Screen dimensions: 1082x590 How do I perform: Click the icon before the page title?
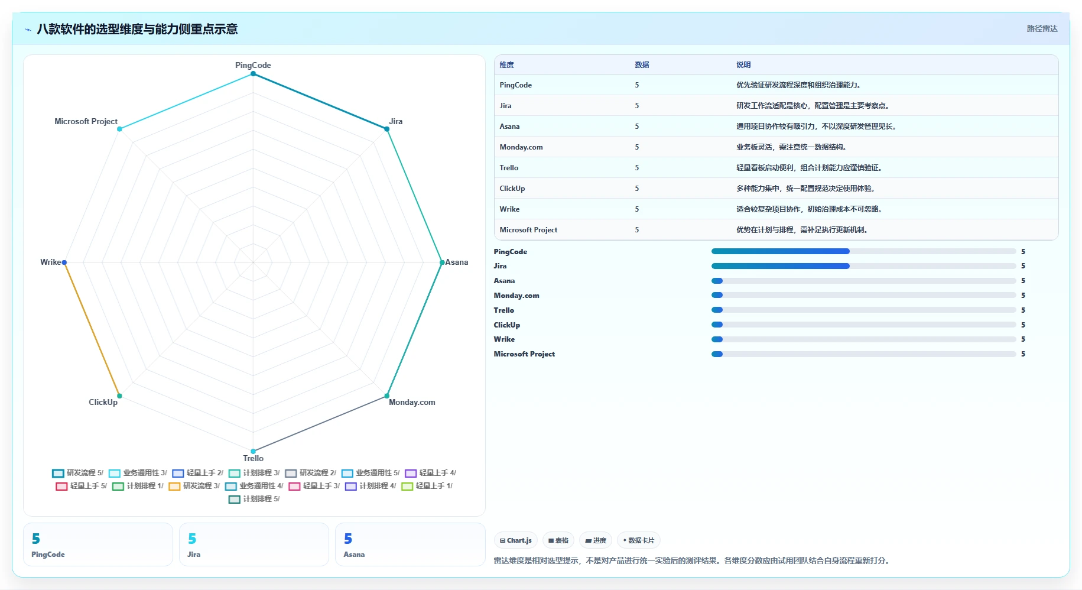[x=28, y=30]
